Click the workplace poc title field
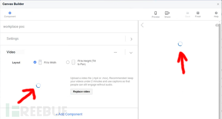This screenshot has height=119, width=222. point(69,27)
